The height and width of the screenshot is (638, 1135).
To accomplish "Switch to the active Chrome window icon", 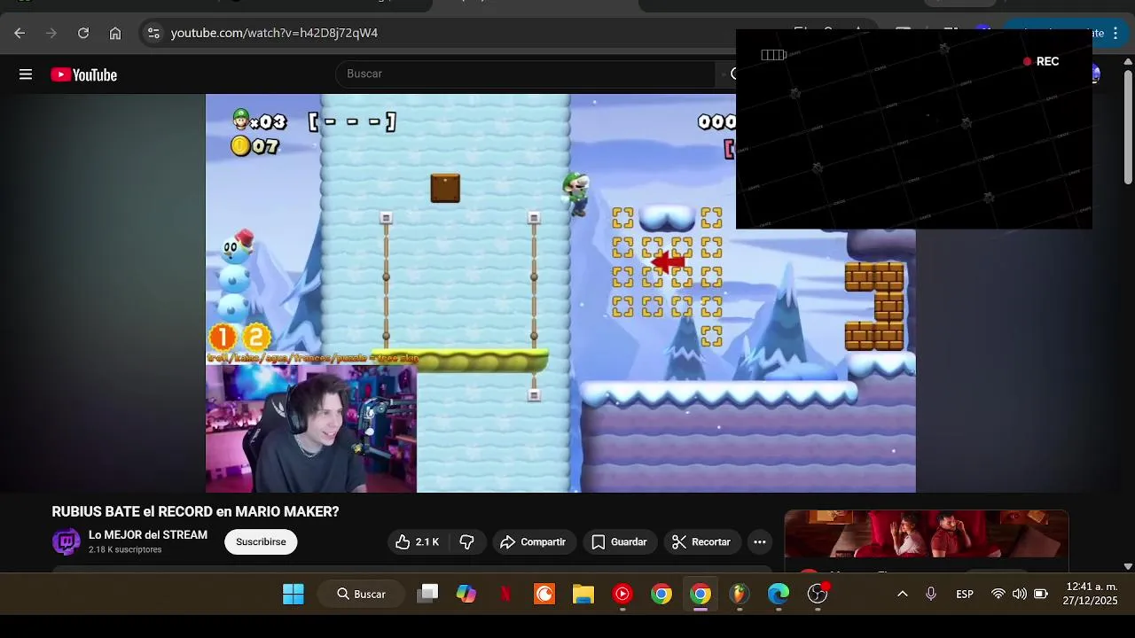I will pyautogui.click(x=701, y=594).
